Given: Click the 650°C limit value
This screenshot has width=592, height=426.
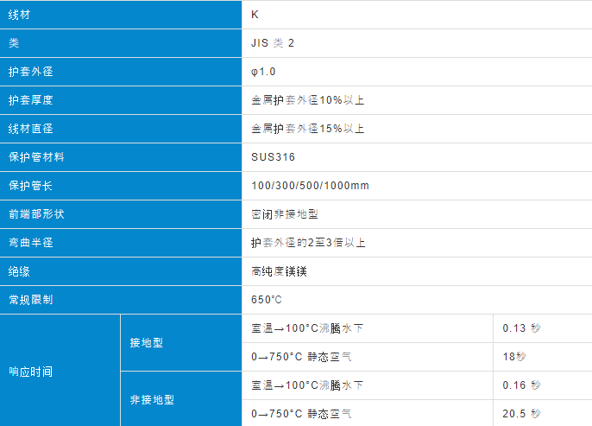Looking at the screenshot, I should (267, 300).
